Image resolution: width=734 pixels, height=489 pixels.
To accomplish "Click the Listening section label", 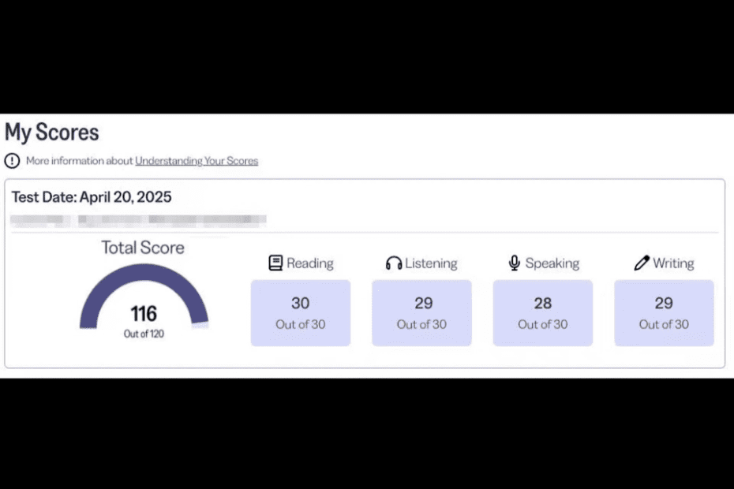I will click(x=431, y=263).
